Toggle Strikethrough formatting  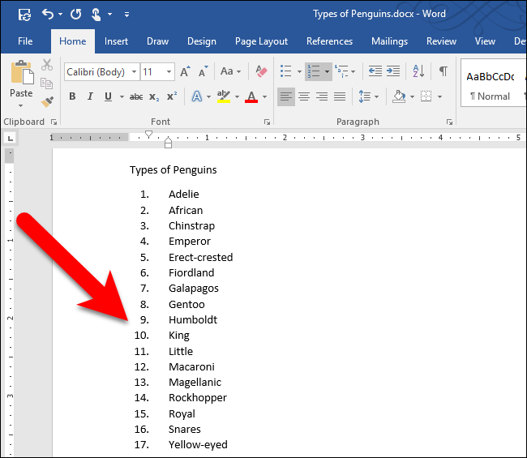[135, 96]
